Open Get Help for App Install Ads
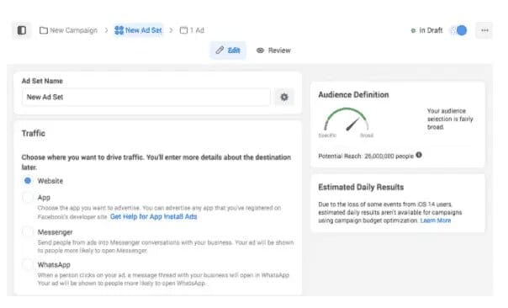This screenshot has height=308, width=508. tap(154, 216)
